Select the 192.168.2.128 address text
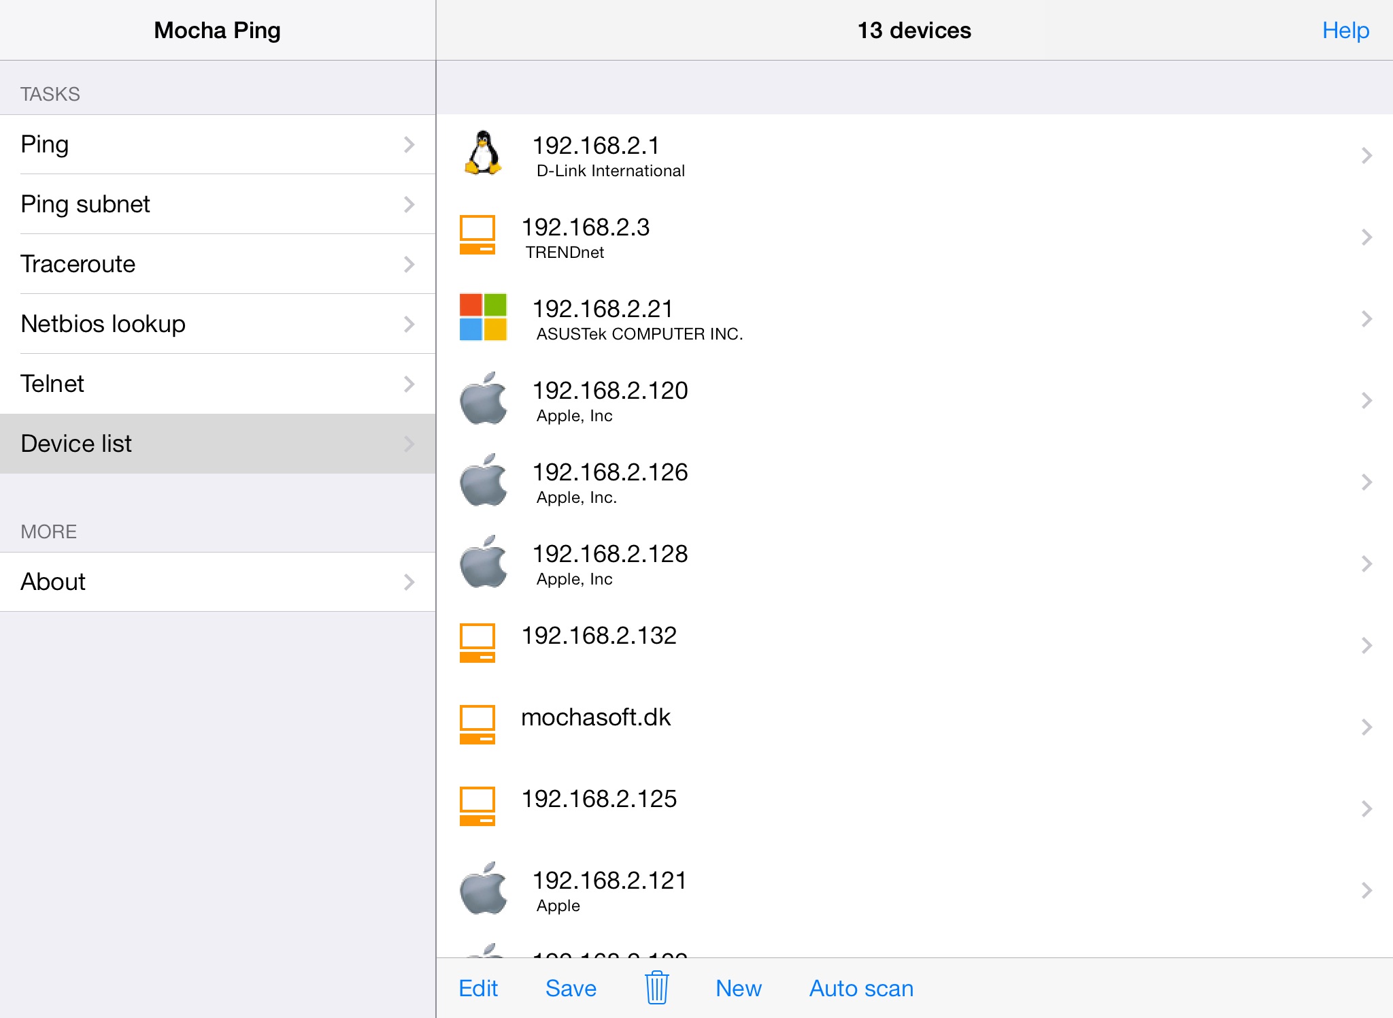The height and width of the screenshot is (1018, 1393). coord(610,554)
